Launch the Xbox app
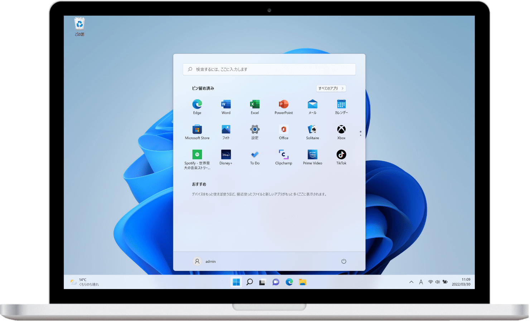The height and width of the screenshot is (322, 530). pyautogui.click(x=341, y=132)
